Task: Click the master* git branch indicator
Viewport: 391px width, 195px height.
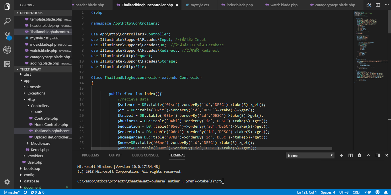Action: (x=11, y=192)
